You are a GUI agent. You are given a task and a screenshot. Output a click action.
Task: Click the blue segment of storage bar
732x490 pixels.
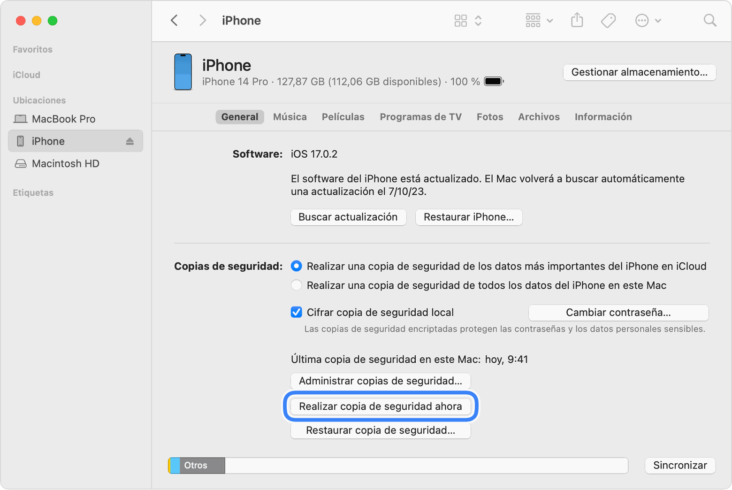pos(175,466)
